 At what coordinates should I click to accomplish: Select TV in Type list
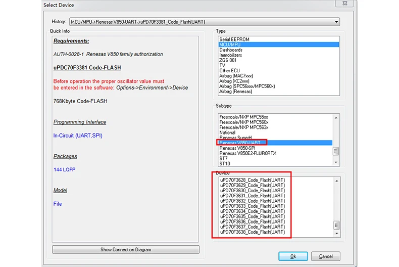(x=279, y=65)
